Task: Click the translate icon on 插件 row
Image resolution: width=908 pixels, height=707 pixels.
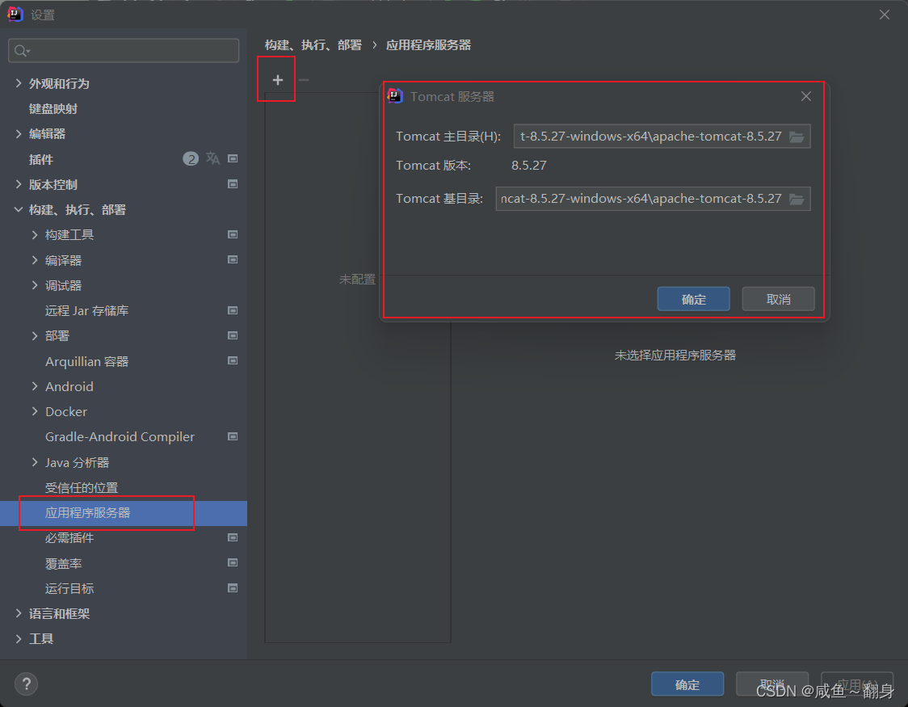Action: (x=212, y=158)
